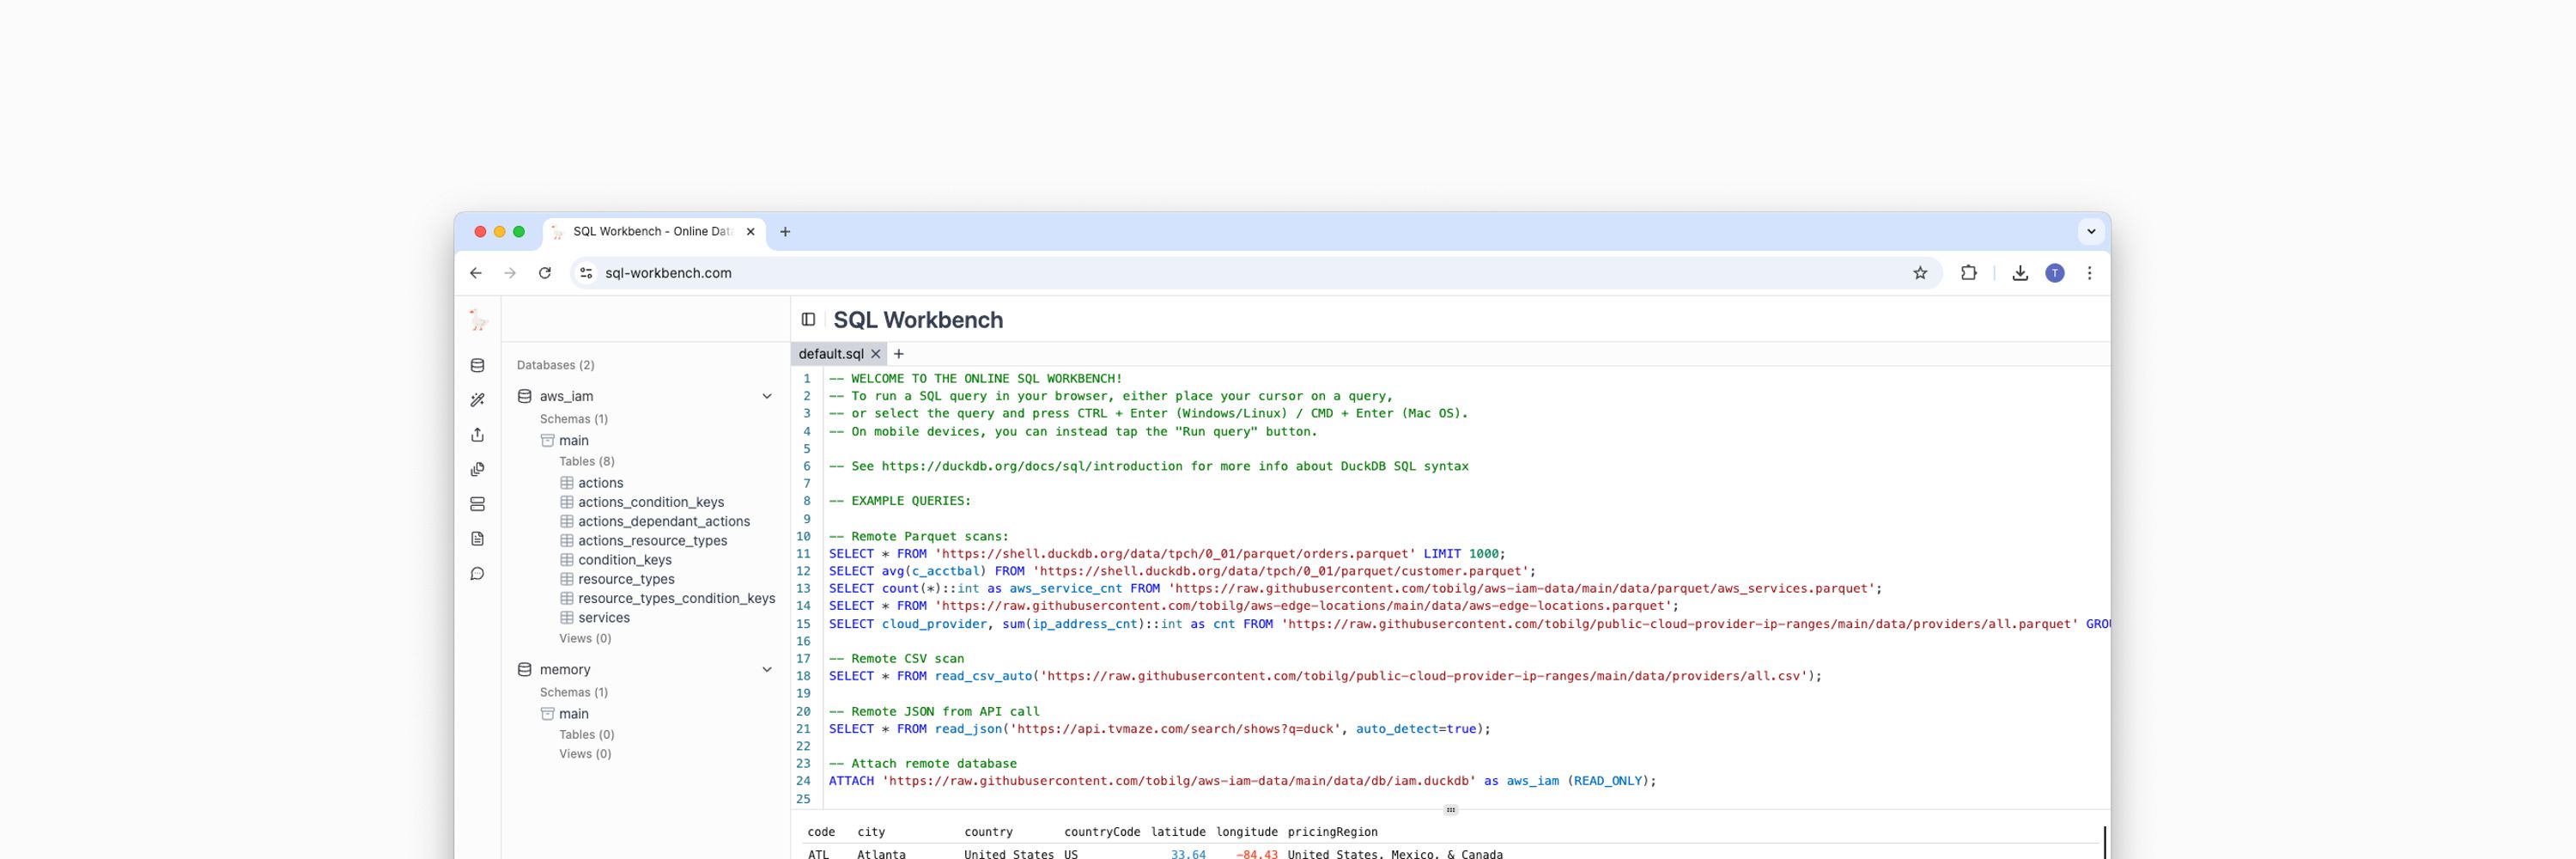
Task: Open the chat bubble sidebar icon
Action: (x=478, y=573)
